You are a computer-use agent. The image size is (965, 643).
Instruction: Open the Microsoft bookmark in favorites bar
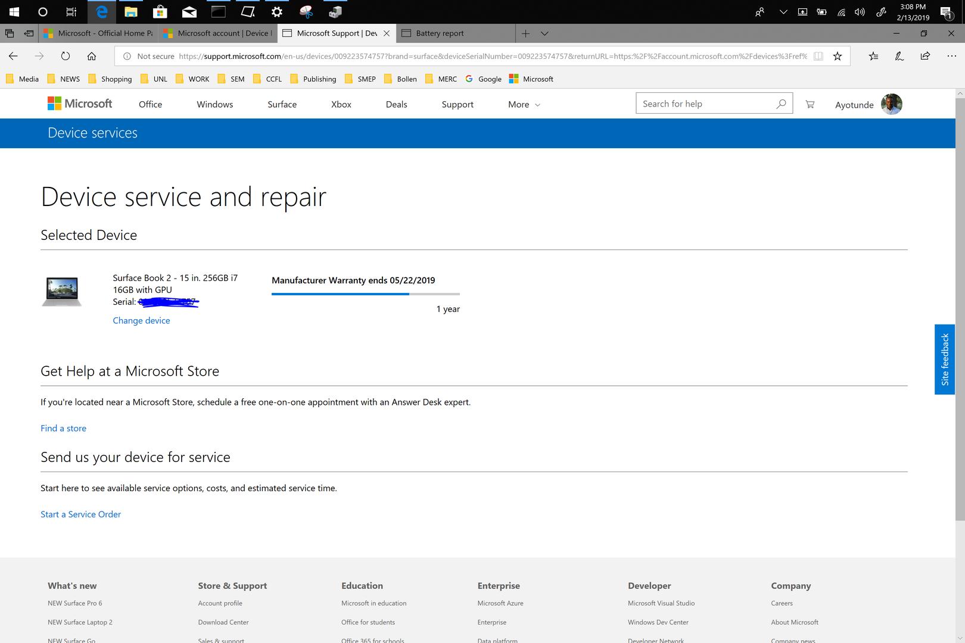click(x=531, y=79)
